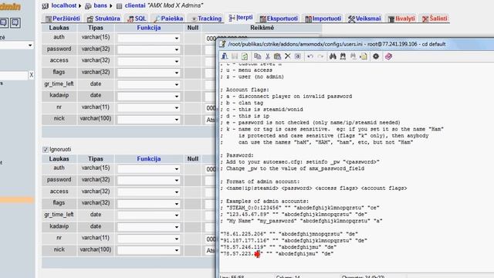This screenshot has height=278, width=494.
Task: Click the Copy icon in editor toolbar
Action: click(x=257, y=56)
